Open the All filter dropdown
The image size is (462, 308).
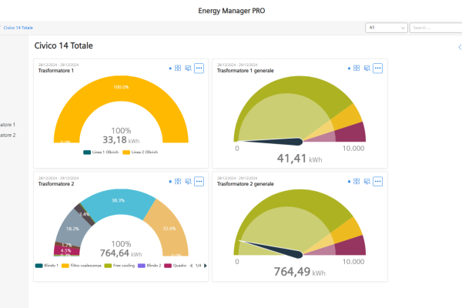click(387, 28)
